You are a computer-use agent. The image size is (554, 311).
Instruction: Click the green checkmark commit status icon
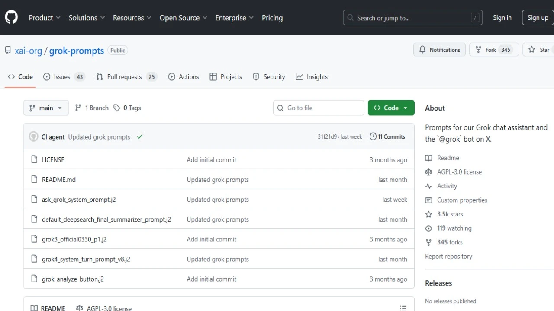(140, 137)
